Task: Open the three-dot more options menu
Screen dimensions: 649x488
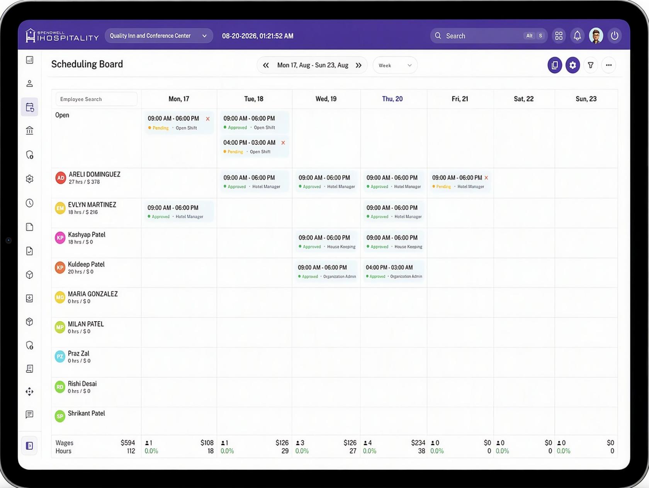Action: coord(609,65)
